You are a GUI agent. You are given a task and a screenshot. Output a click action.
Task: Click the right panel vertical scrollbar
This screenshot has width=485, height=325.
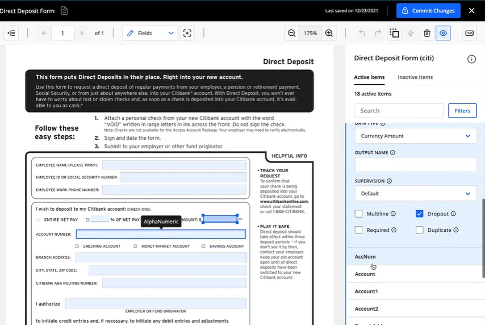(x=483, y=238)
